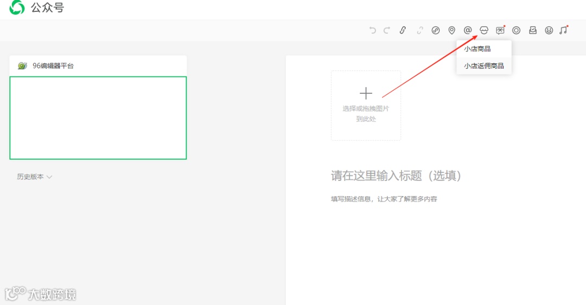Click the 96编辑器平台 account name
The width and height of the screenshot is (586, 305).
(53, 66)
